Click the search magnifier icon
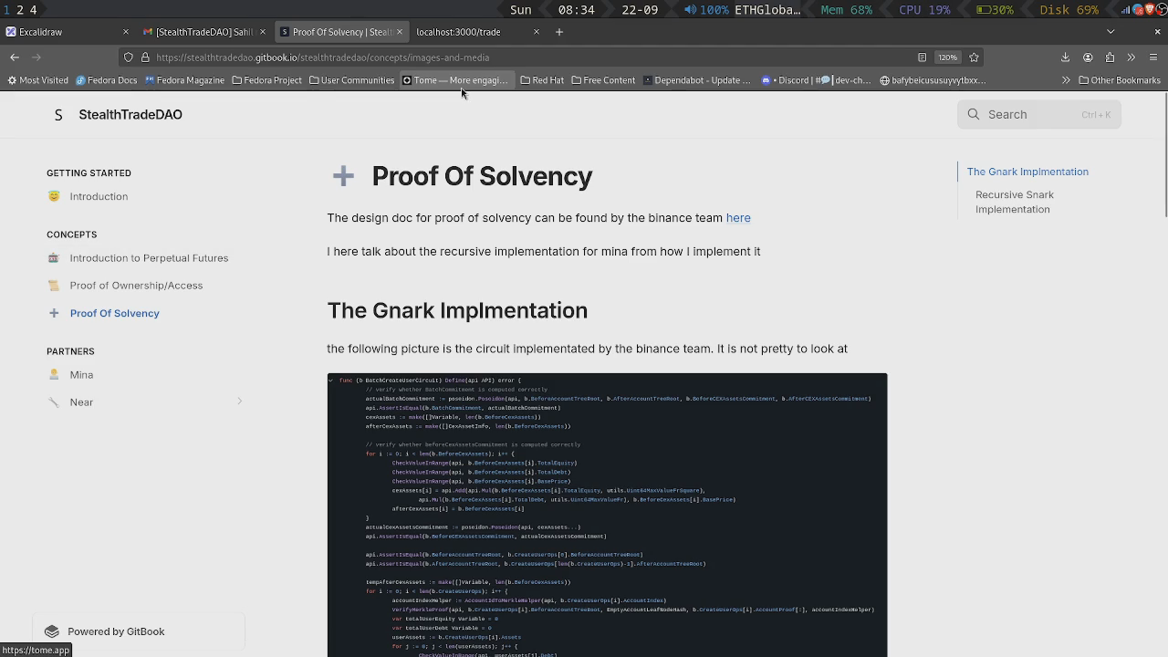This screenshot has width=1168, height=657. (974, 114)
